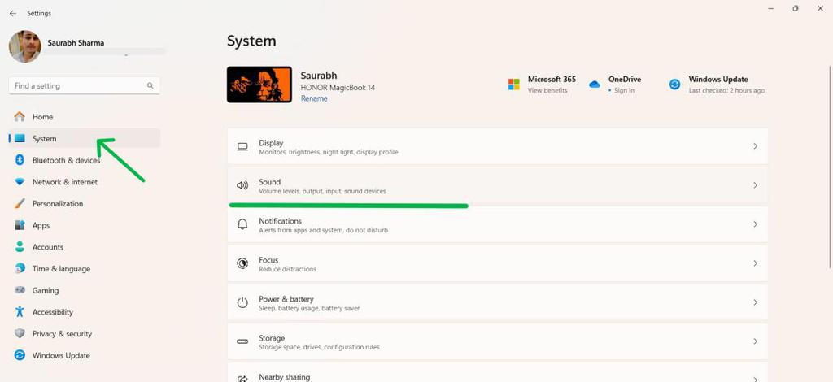The image size is (833, 382).
Task: Click OneDrive Sign in
Action: (x=624, y=90)
